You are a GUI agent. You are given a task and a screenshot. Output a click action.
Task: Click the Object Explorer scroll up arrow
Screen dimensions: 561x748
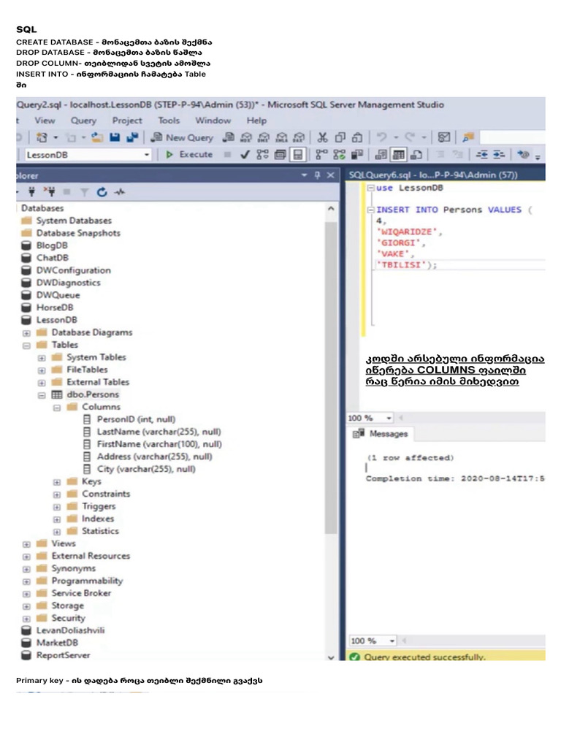[x=331, y=208]
